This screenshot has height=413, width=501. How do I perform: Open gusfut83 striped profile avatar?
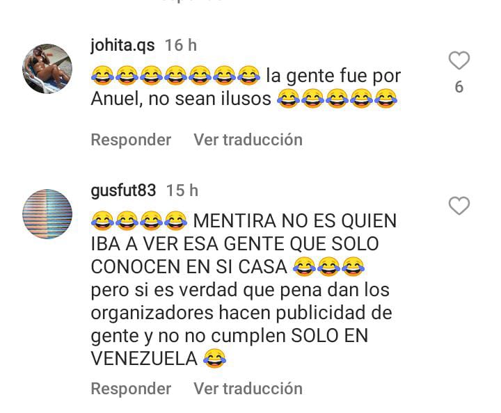[x=47, y=214]
